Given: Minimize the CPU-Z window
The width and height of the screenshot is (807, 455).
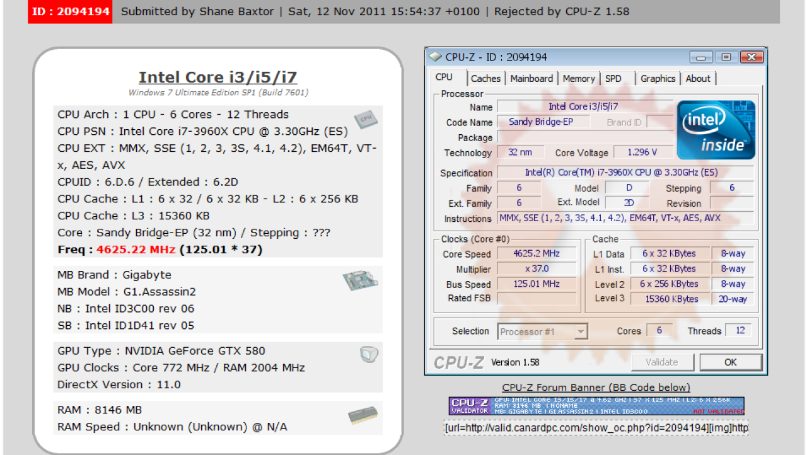Looking at the screenshot, I should point(700,57).
